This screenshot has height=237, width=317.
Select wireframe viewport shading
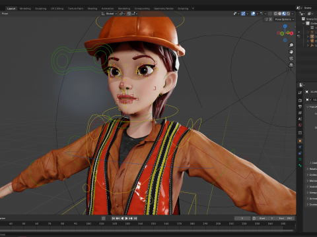click(275, 14)
